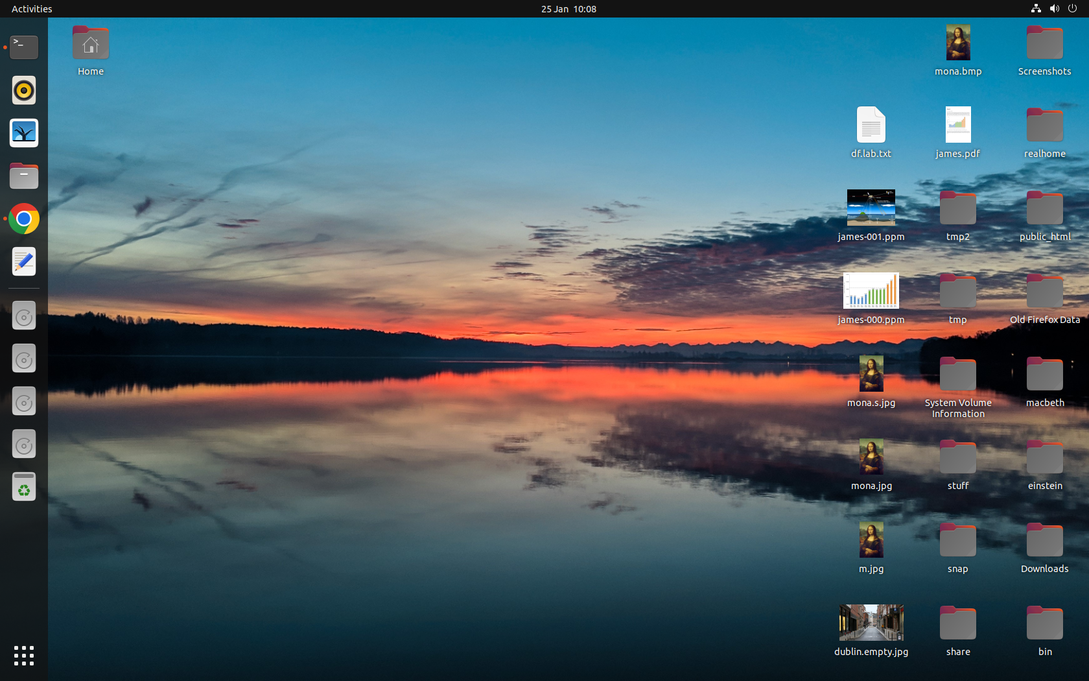Open the Terminal from the dock
The width and height of the screenshot is (1089, 681).
click(24, 47)
